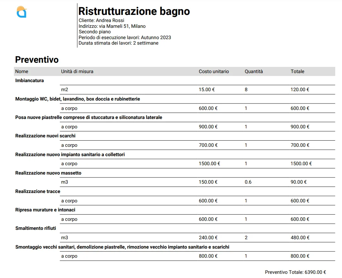342x278 pixels.
Task: Select the Imbiancatura row title
Action: coord(29,80)
